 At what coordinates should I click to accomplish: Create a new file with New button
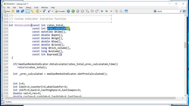pos(7,11)
